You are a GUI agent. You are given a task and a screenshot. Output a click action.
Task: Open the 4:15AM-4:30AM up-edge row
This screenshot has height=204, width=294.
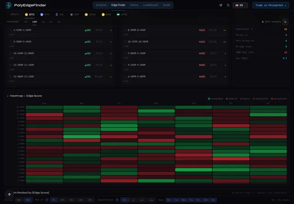61,32
